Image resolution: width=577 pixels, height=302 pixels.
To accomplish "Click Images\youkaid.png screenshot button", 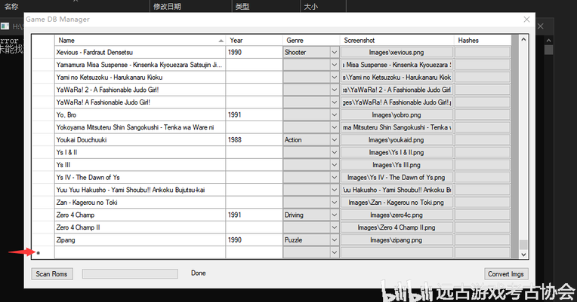I will (x=396, y=140).
